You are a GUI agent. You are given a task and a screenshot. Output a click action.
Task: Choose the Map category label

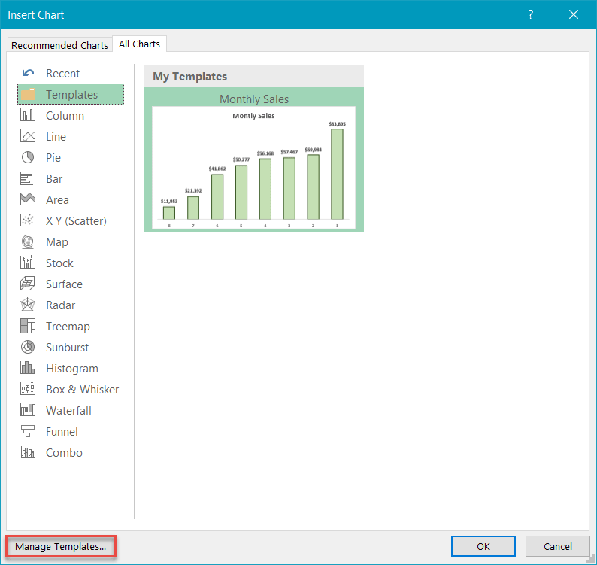(57, 242)
